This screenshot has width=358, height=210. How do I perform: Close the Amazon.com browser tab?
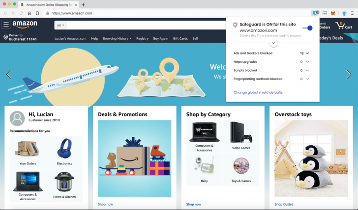[76, 5]
